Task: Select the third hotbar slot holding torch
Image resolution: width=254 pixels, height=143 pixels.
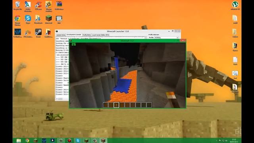Action: tap(116, 105)
